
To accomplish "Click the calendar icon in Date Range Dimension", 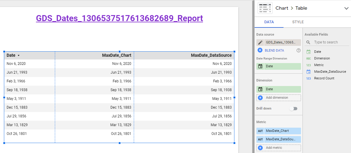I will (260, 66).
